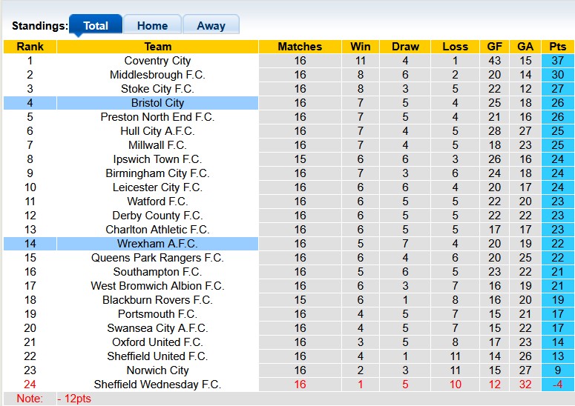Click the Pts column header

pos(558,47)
